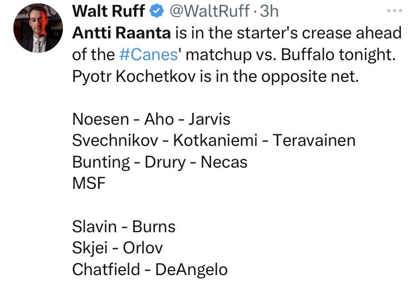The width and height of the screenshot is (418, 284).
Task: Click the bold Antti Raanta name
Action: 121,33
